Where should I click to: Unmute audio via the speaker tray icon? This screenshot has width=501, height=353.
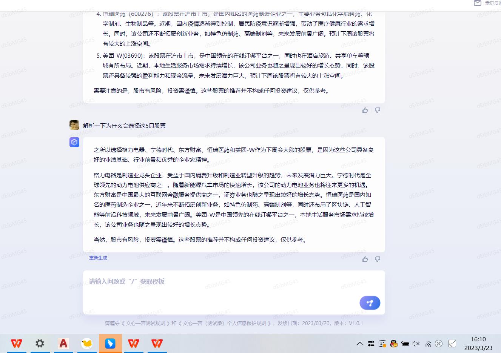point(416,344)
